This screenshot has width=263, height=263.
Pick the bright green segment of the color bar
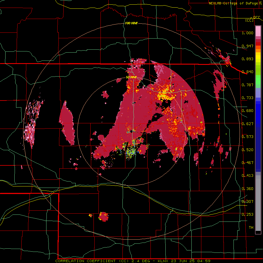[x=258, y=80]
